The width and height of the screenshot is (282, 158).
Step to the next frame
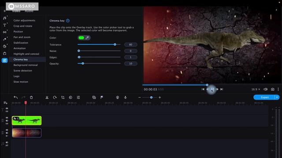[x=217, y=89]
